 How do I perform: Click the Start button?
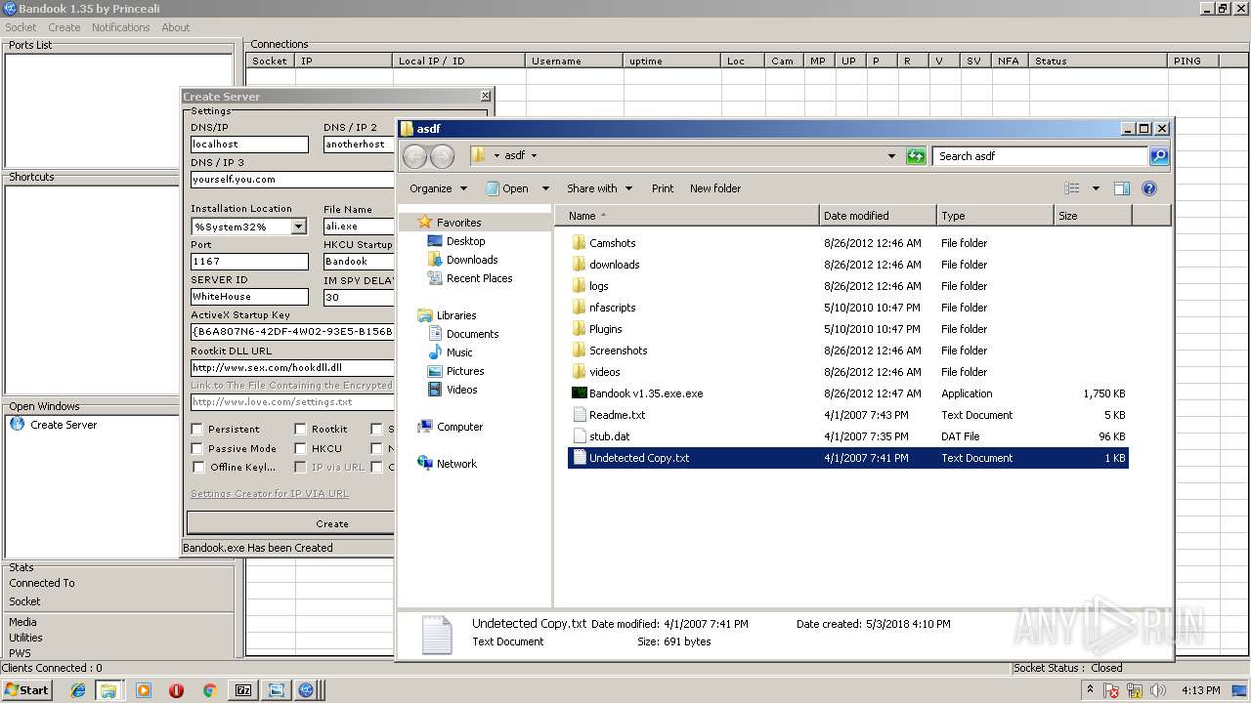point(27,690)
